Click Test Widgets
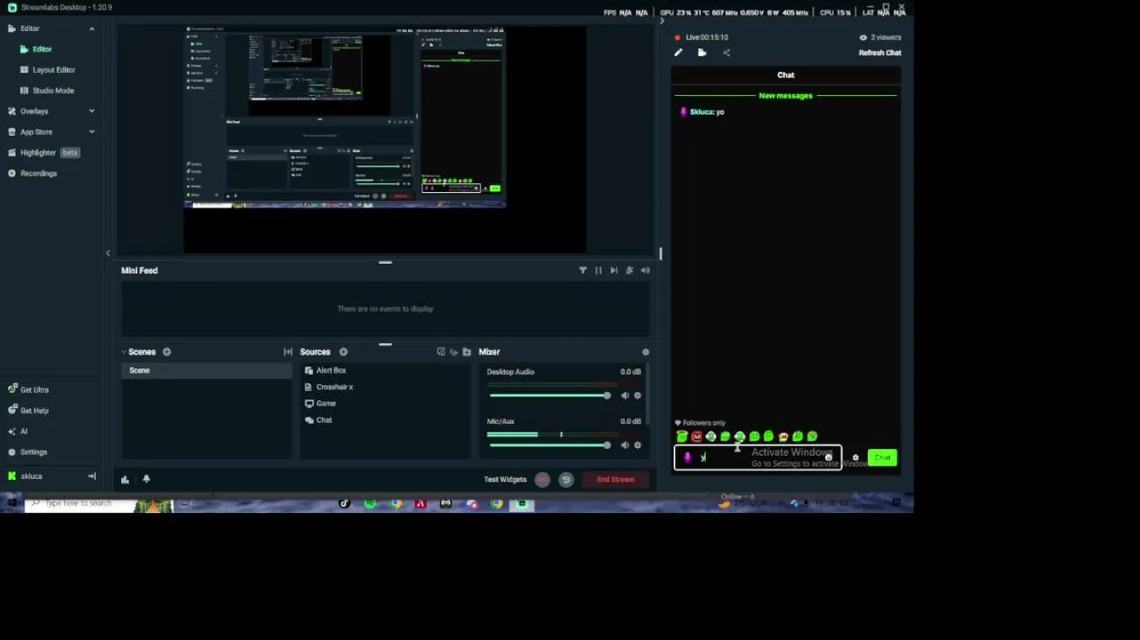Screen dimensions: 1140x640 [505, 480]
